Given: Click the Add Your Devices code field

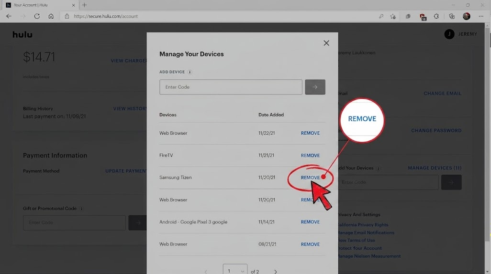Looking at the screenshot, I should (388, 182).
